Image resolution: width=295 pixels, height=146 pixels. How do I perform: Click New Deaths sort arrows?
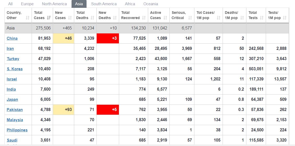pyautogui.click(x=114, y=18)
